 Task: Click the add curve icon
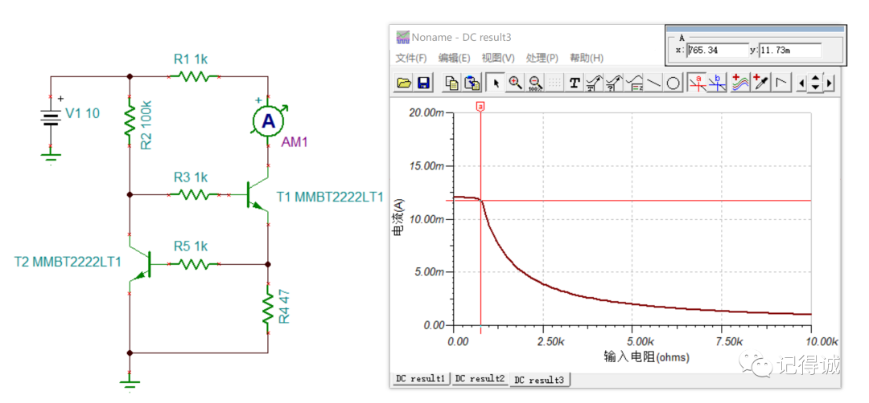(740, 83)
